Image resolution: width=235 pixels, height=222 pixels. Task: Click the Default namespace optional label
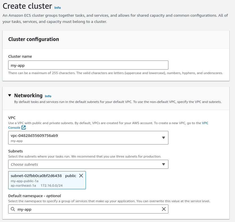[35, 196]
